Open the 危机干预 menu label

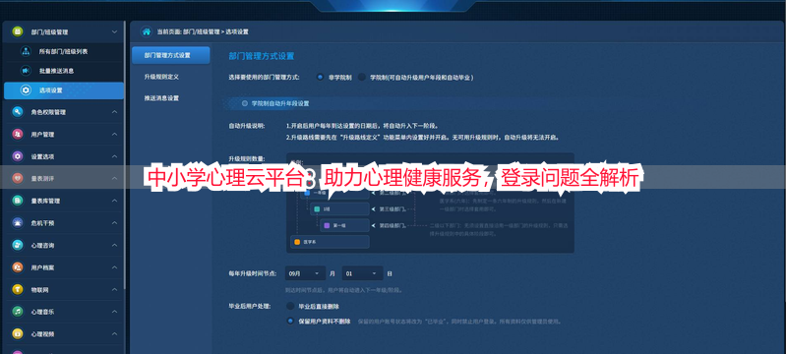click(x=42, y=222)
